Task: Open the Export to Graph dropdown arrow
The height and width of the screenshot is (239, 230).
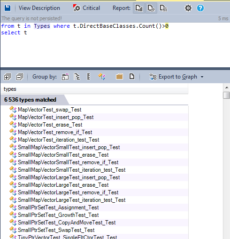Action: [202, 77]
